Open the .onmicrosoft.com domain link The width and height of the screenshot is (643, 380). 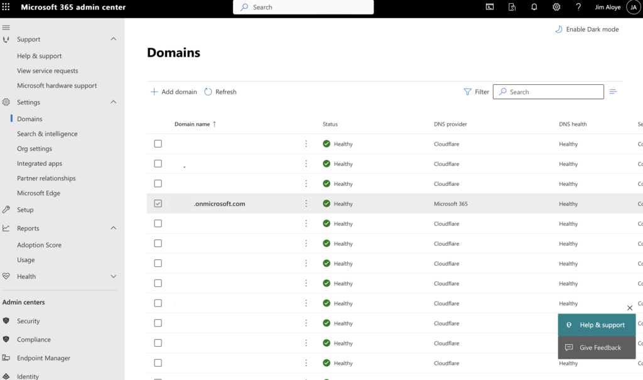tap(219, 204)
